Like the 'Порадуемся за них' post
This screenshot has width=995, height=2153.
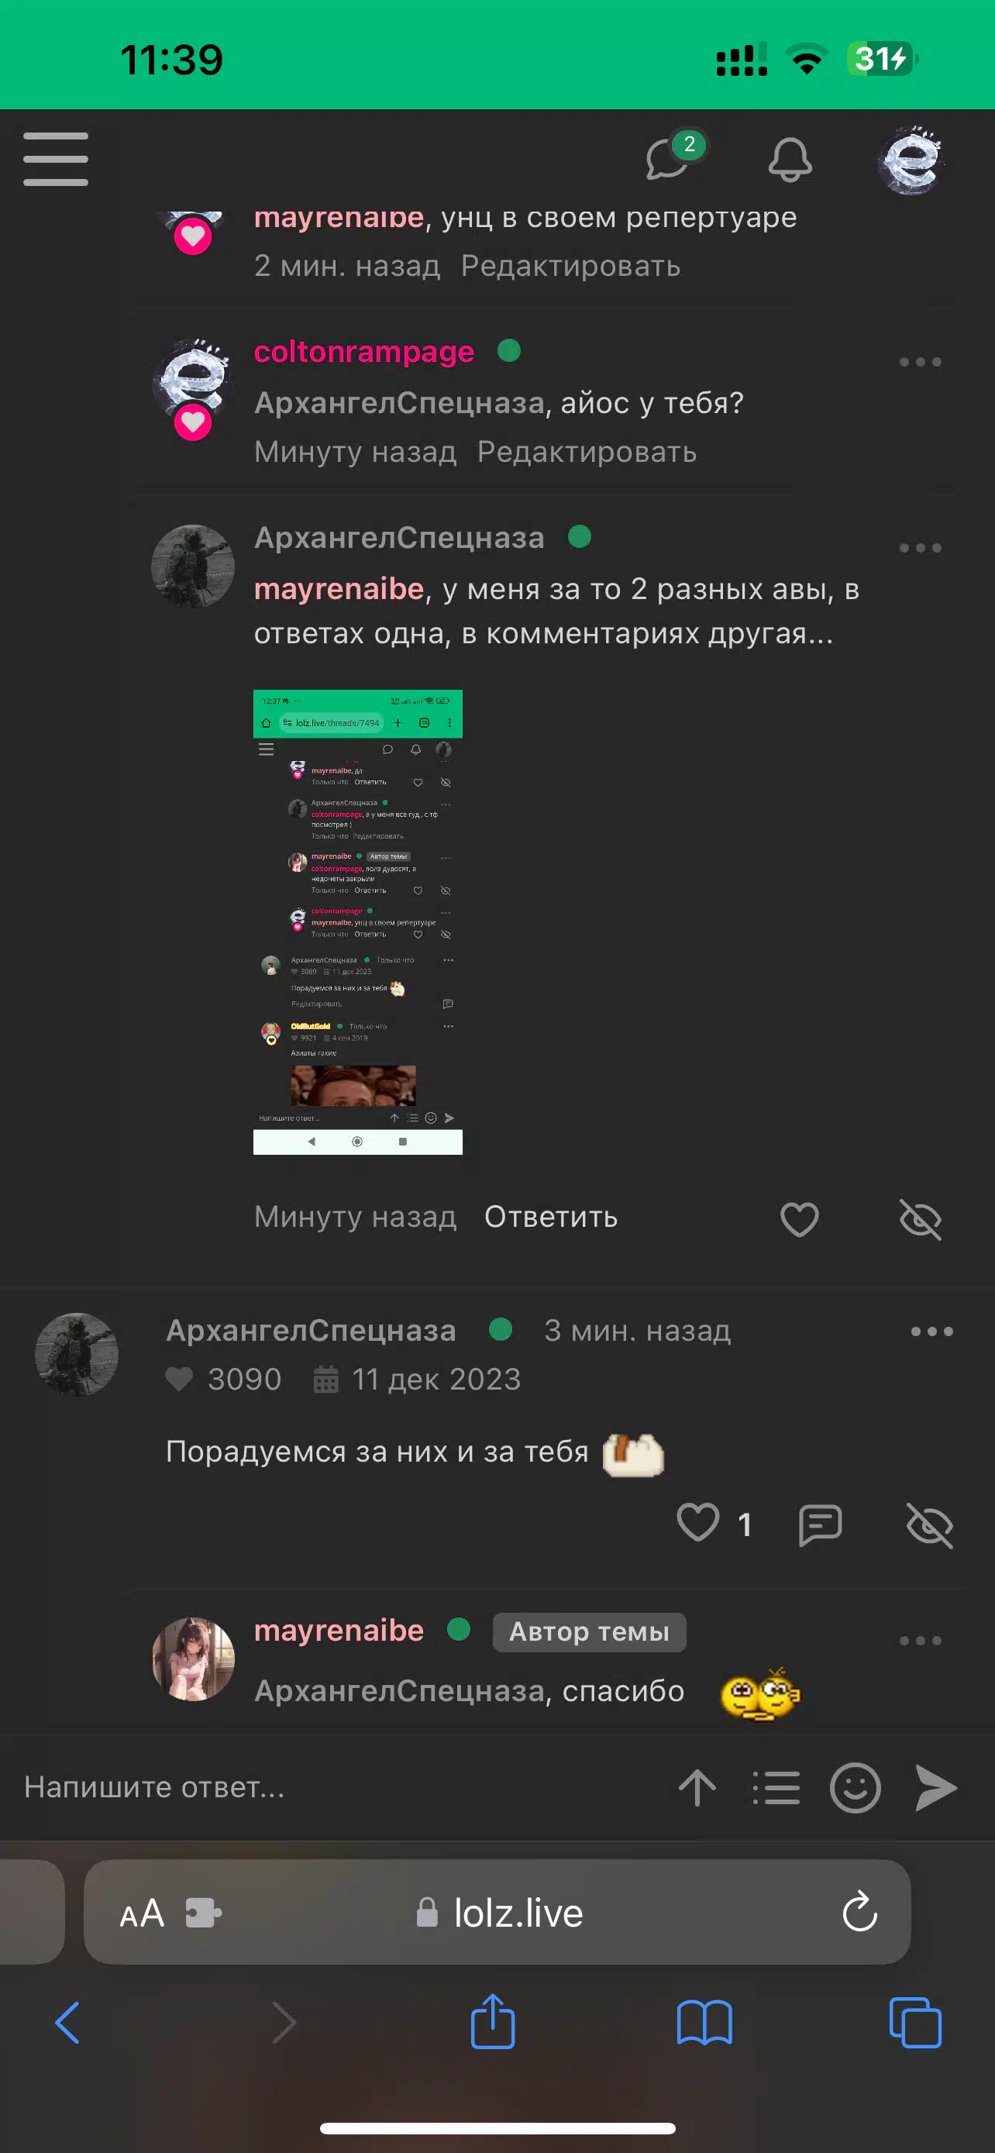pyautogui.click(x=697, y=1522)
